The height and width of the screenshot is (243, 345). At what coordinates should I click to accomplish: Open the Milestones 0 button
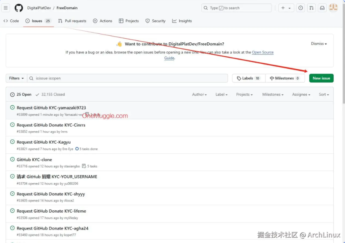click(285, 78)
